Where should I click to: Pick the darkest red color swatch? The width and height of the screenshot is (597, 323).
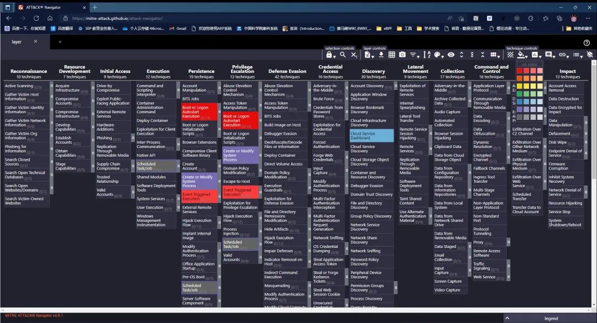click(519, 71)
